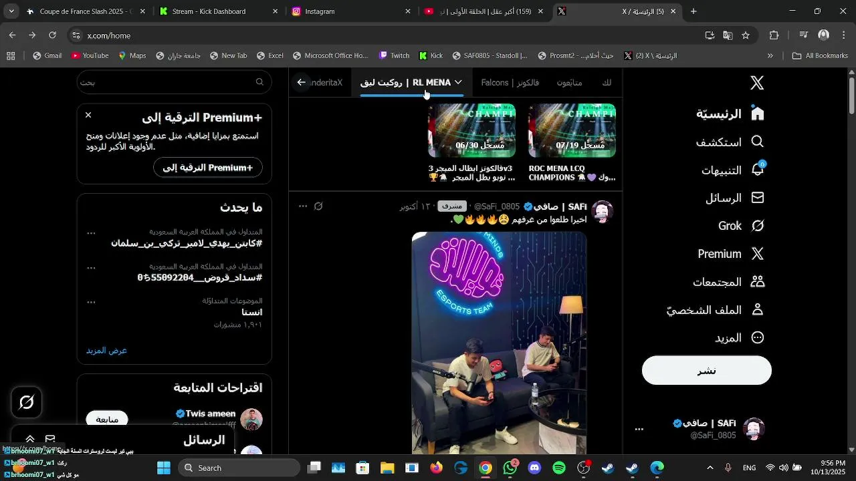Open the Gmail bookmark

point(47,55)
